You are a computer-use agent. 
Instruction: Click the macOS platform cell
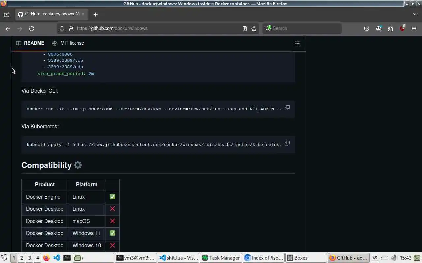point(87,221)
